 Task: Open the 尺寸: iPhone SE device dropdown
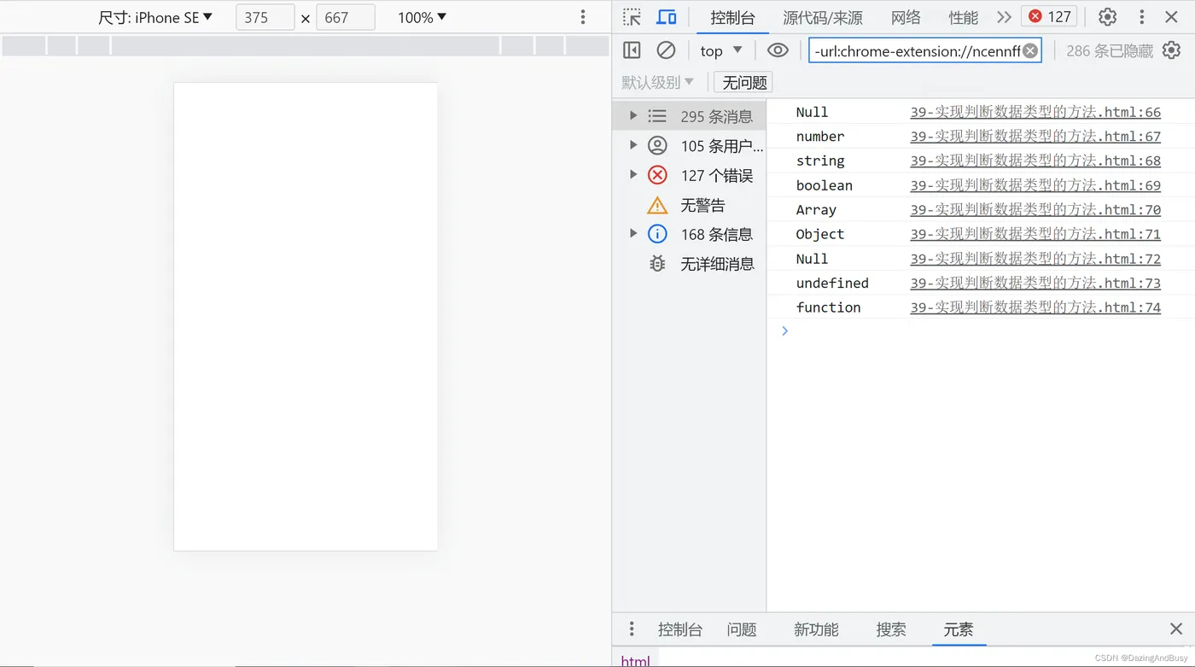coord(155,17)
